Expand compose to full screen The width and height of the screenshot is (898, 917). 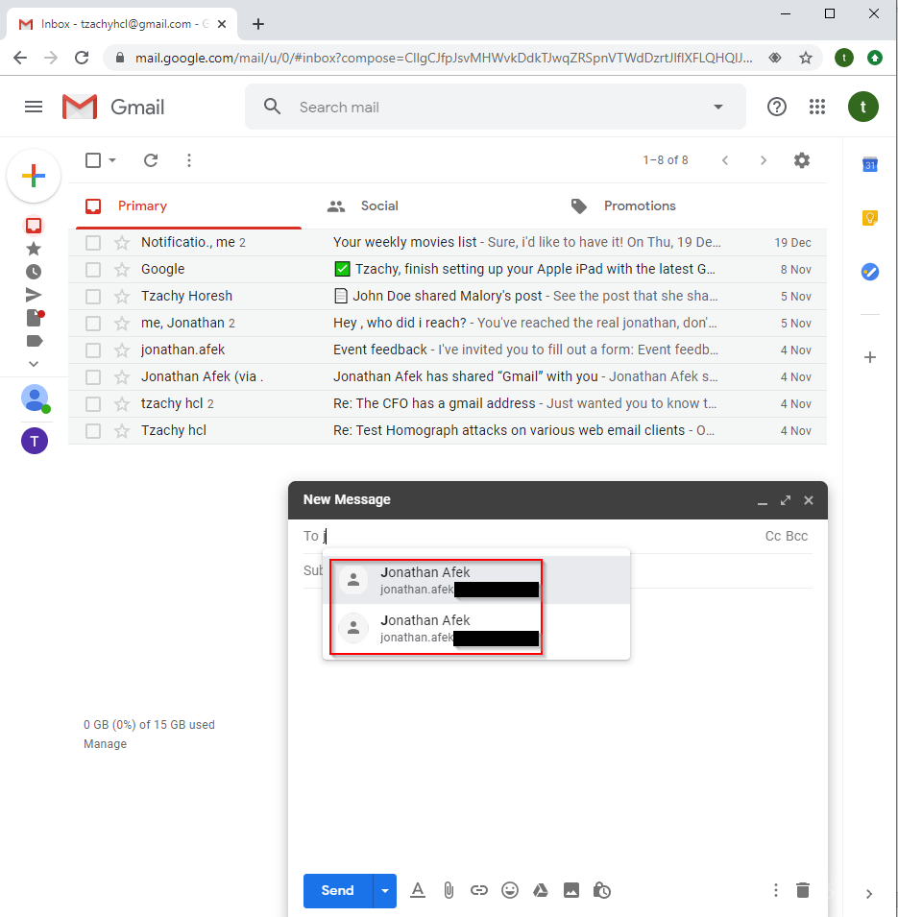785,500
